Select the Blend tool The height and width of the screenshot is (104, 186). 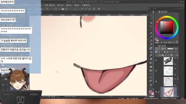151,63
